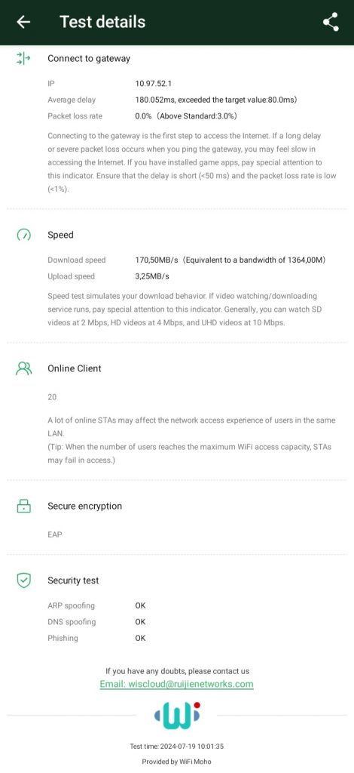
Task: Click the Packet loss rate value
Action: pyautogui.click(x=186, y=116)
